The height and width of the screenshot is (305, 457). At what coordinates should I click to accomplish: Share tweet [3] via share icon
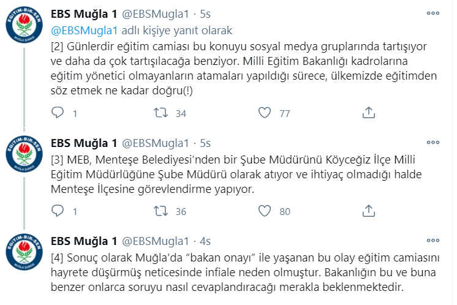[369, 211]
